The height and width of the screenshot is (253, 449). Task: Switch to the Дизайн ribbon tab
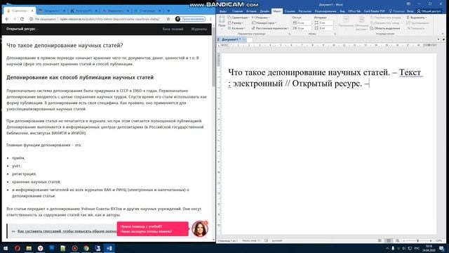pyautogui.click(x=264, y=11)
